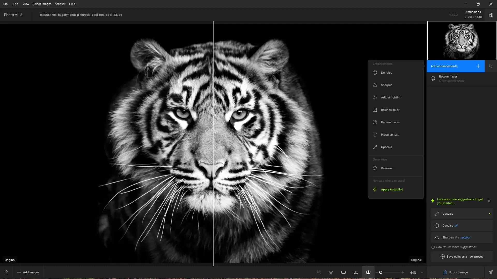Switch to side-by-side view mode
Image resolution: width=497 pixels, height=279 pixels.
coord(356,272)
